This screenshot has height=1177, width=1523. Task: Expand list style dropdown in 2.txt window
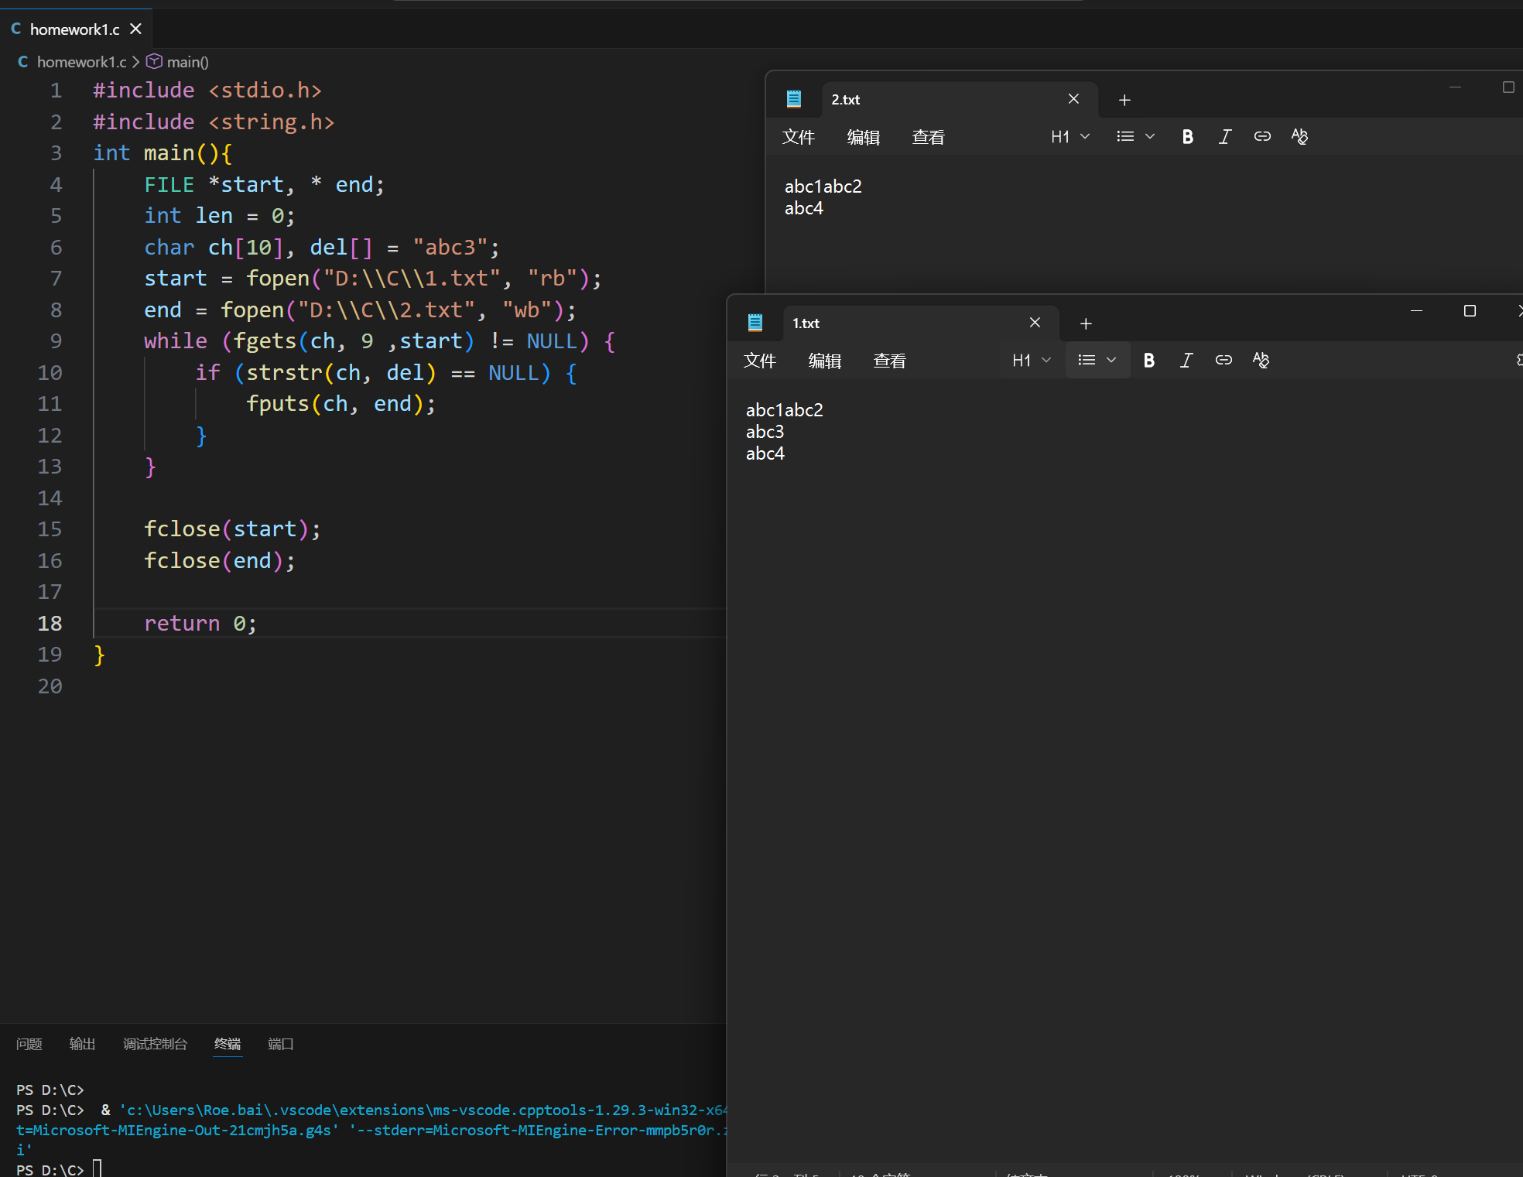click(1136, 137)
